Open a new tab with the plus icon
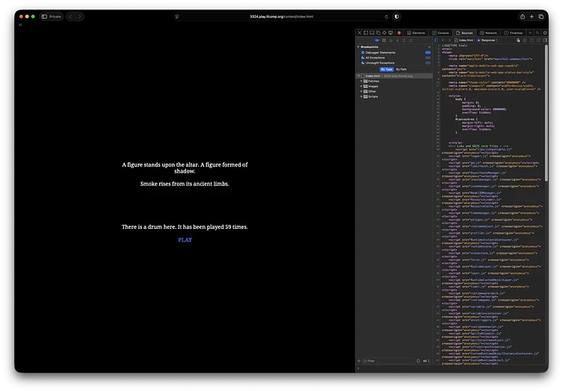 (532, 16)
